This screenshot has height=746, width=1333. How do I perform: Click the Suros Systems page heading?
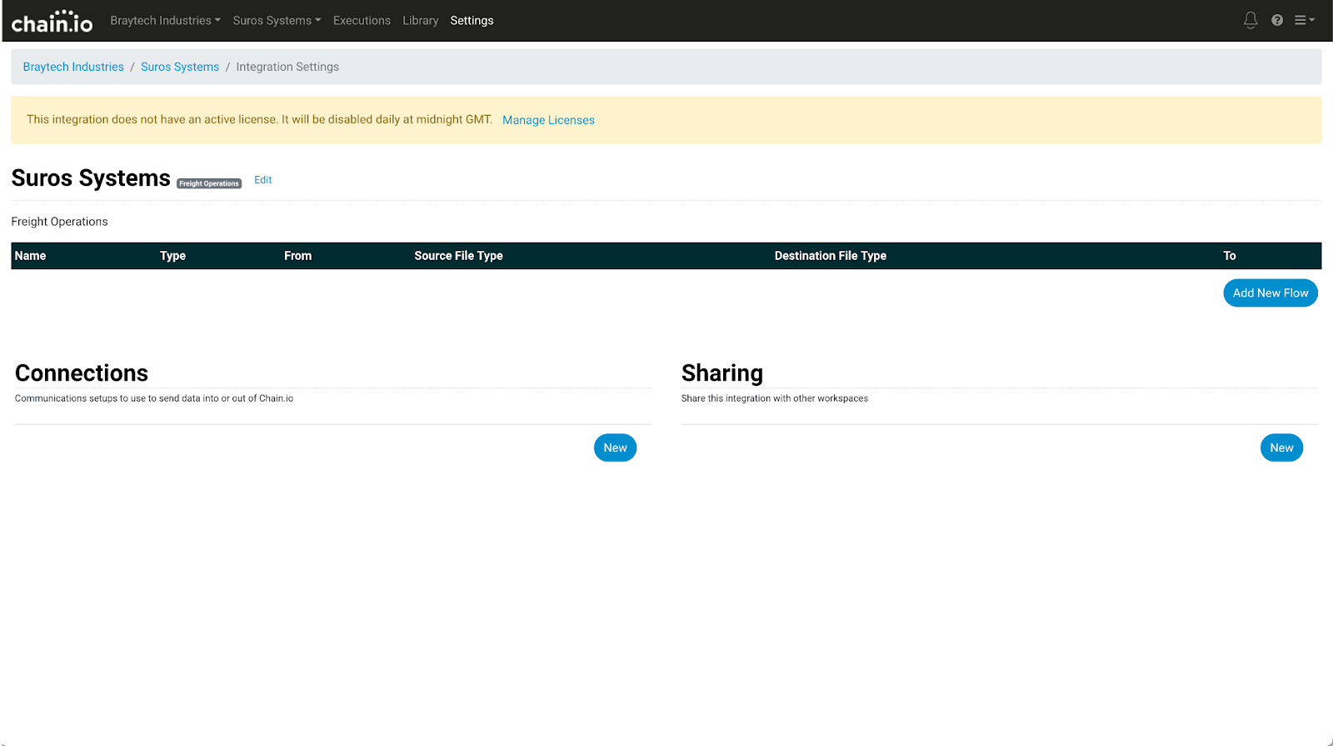coord(91,178)
